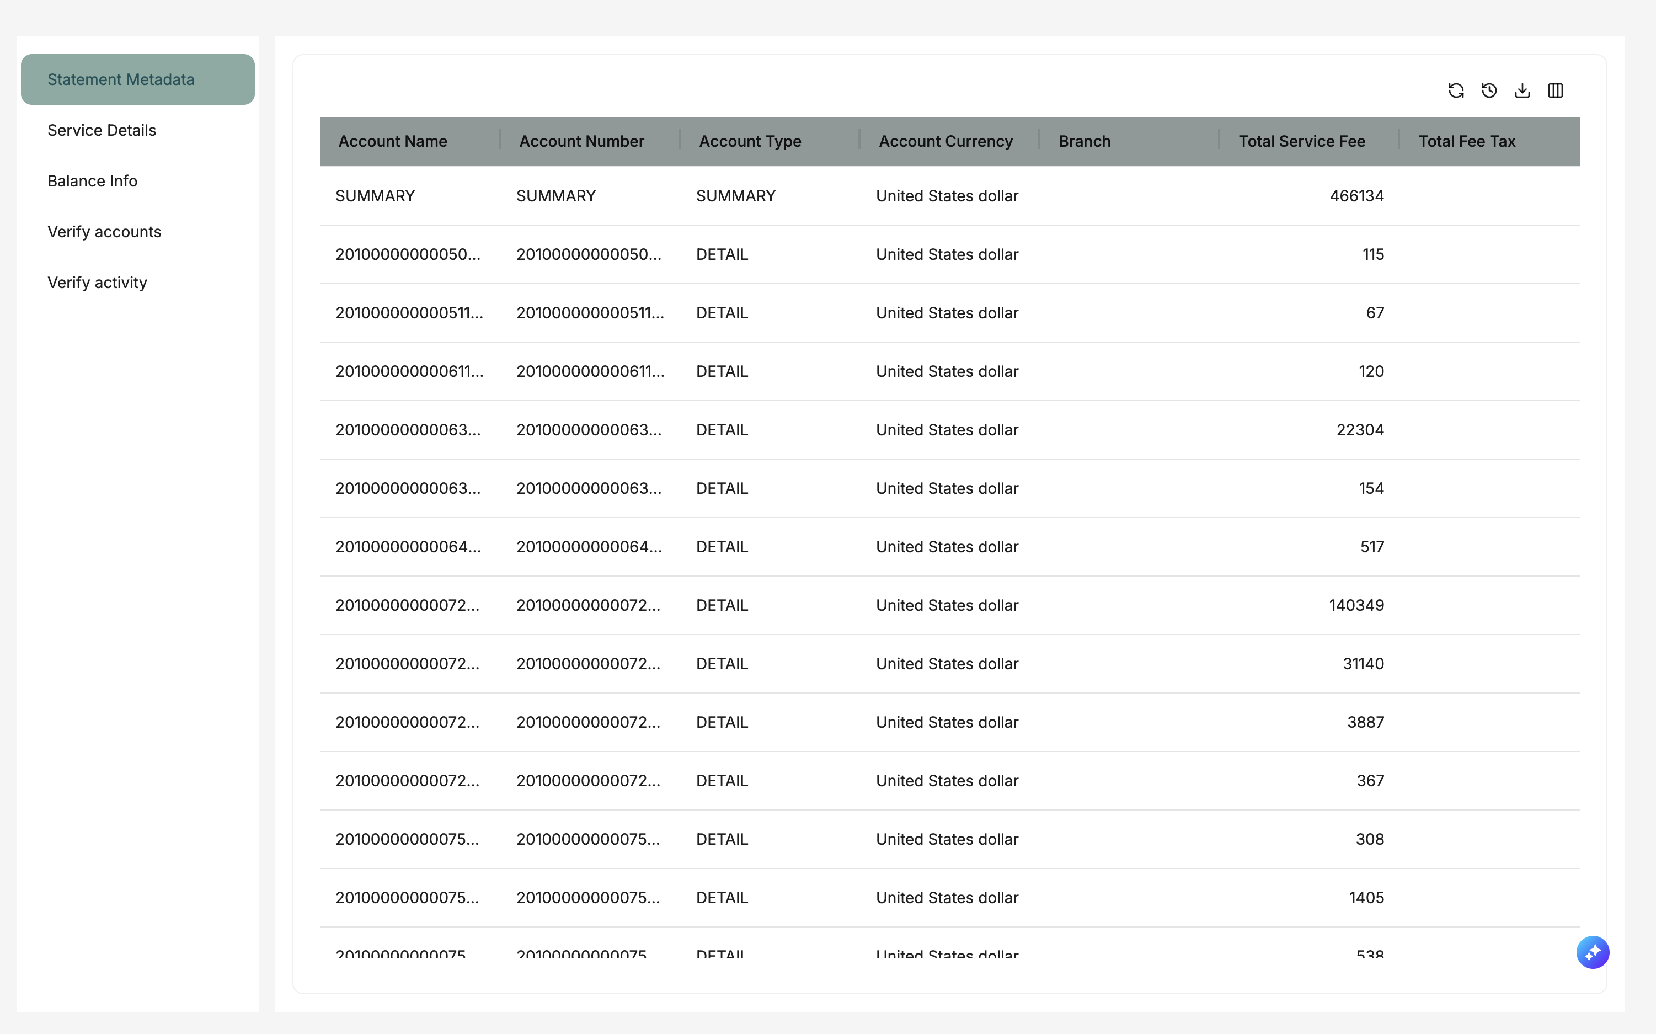The width and height of the screenshot is (1656, 1034).
Task: Open Verify accounts page
Action: 104,232
